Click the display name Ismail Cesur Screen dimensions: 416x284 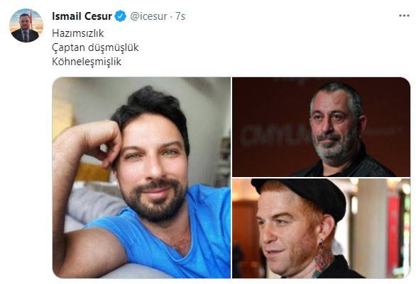82,16
